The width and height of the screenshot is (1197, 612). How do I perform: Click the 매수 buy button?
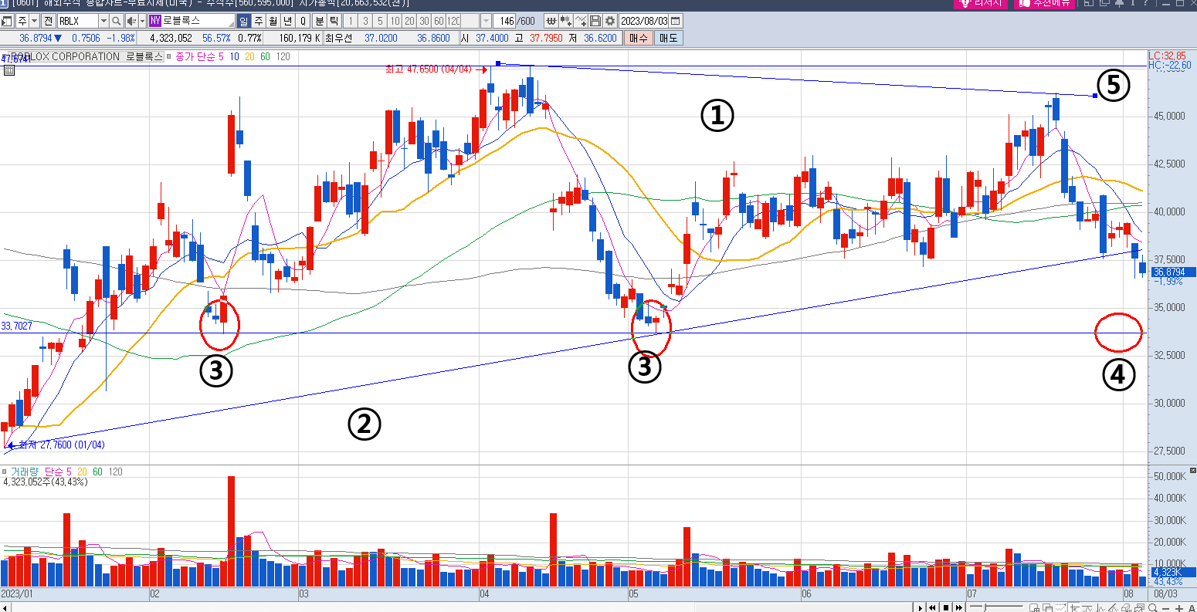pos(639,37)
